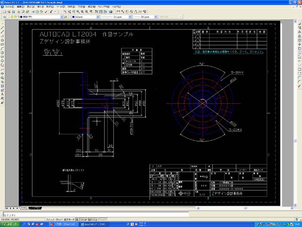Select the Angular Dimension tool icon

(x=136, y=12)
